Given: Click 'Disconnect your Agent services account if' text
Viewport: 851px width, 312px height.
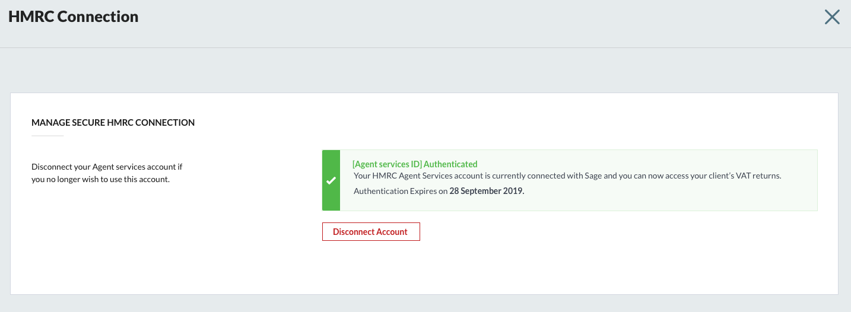Looking at the screenshot, I should pos(107,167).
